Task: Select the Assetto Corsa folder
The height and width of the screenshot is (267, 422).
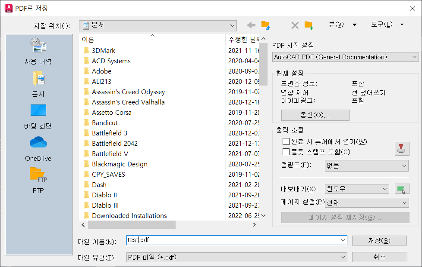Action: click(x=107, y=112)
